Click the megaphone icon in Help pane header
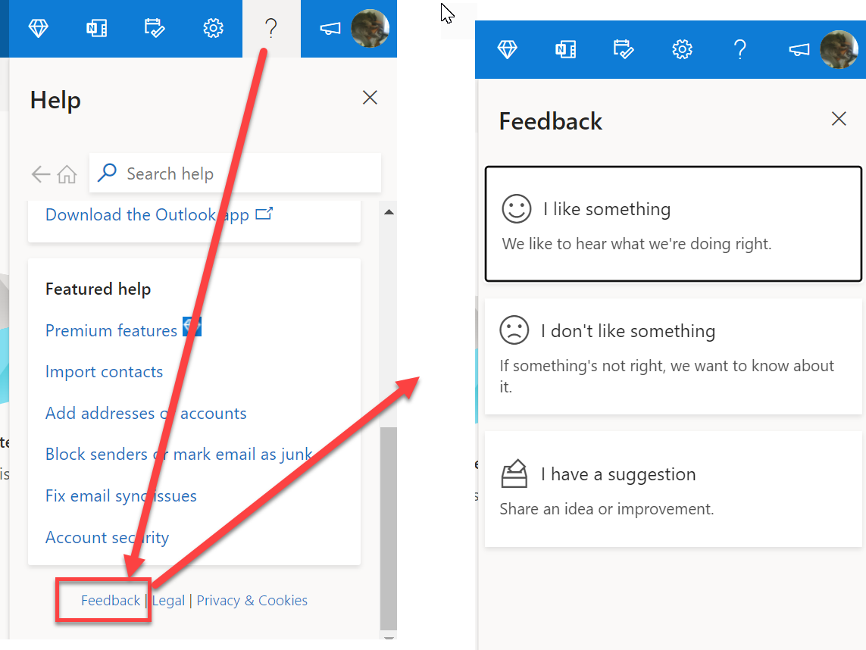This screenshot has height=650, width=866. coord(330,28)
